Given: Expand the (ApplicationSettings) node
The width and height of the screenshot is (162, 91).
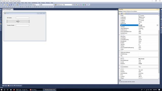Looking at the screenshot, I should (119, 52).
